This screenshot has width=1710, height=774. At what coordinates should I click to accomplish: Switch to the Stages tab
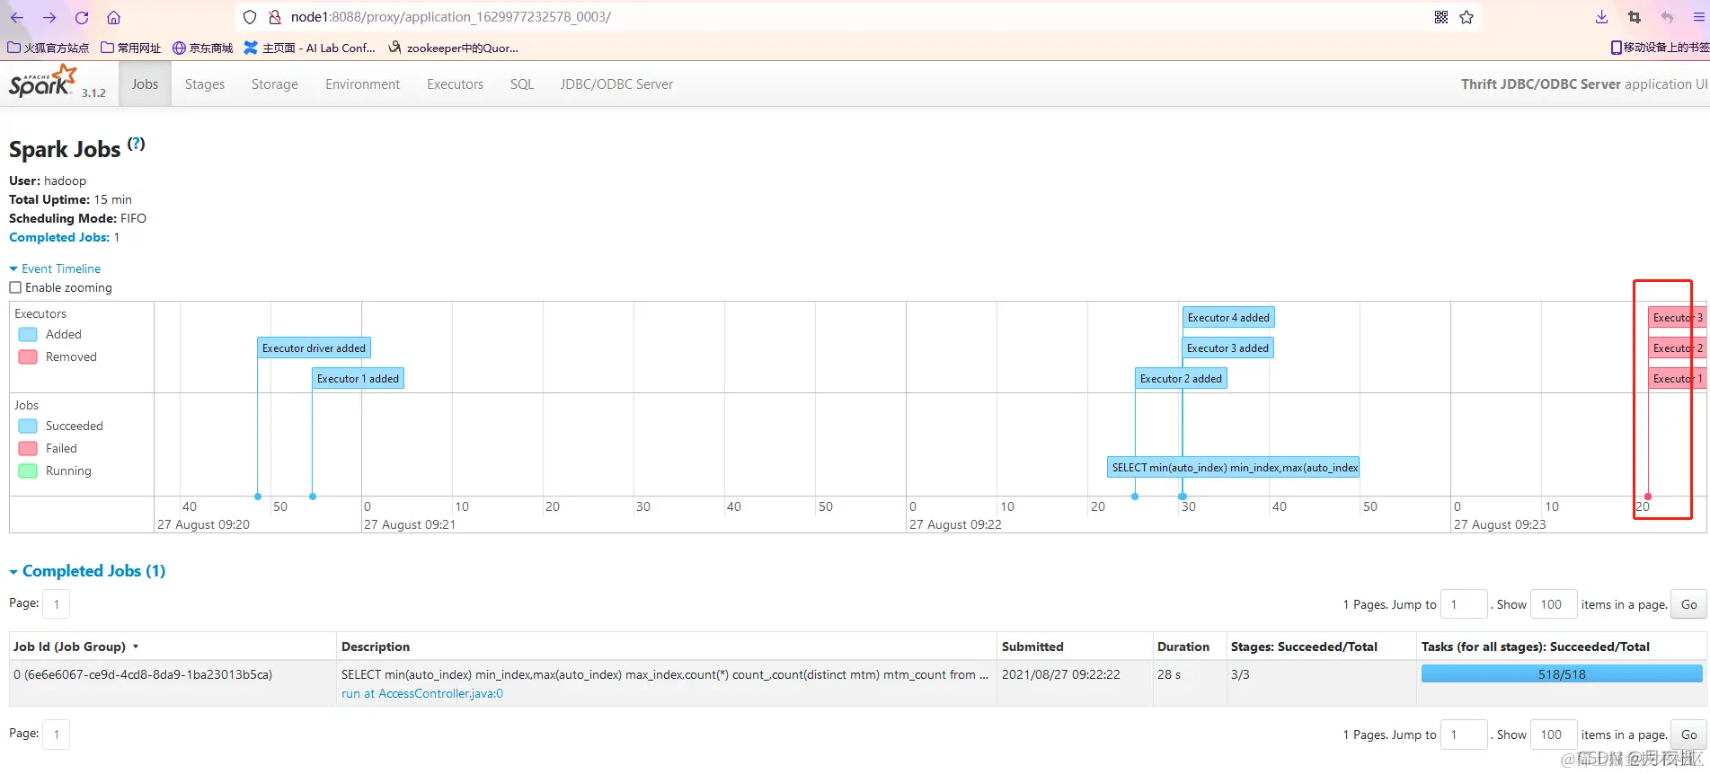tap(205, 84)
